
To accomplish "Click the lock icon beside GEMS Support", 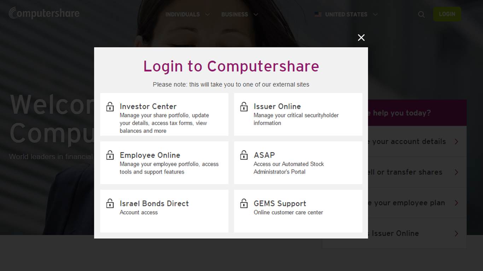I will click(244, 203).
